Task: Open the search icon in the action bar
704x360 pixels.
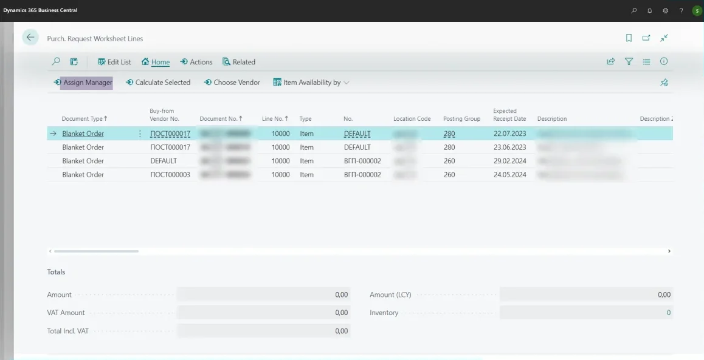Action: tap(56, 62)
